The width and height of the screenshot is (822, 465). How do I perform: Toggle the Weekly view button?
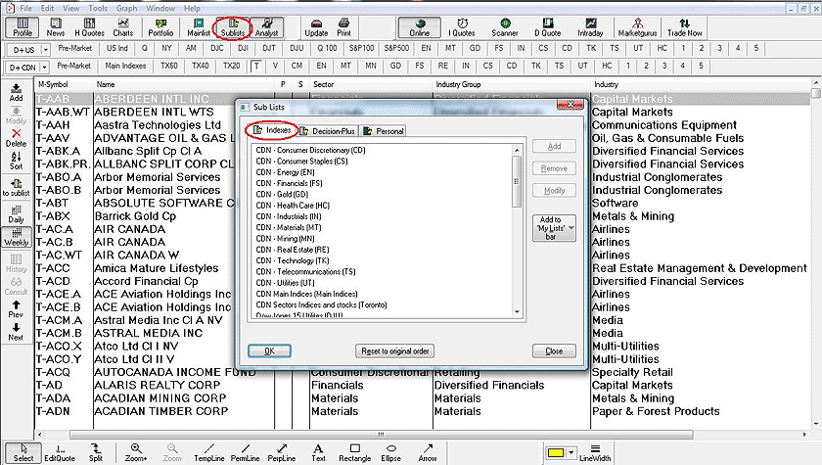click(x=16, y=237)
